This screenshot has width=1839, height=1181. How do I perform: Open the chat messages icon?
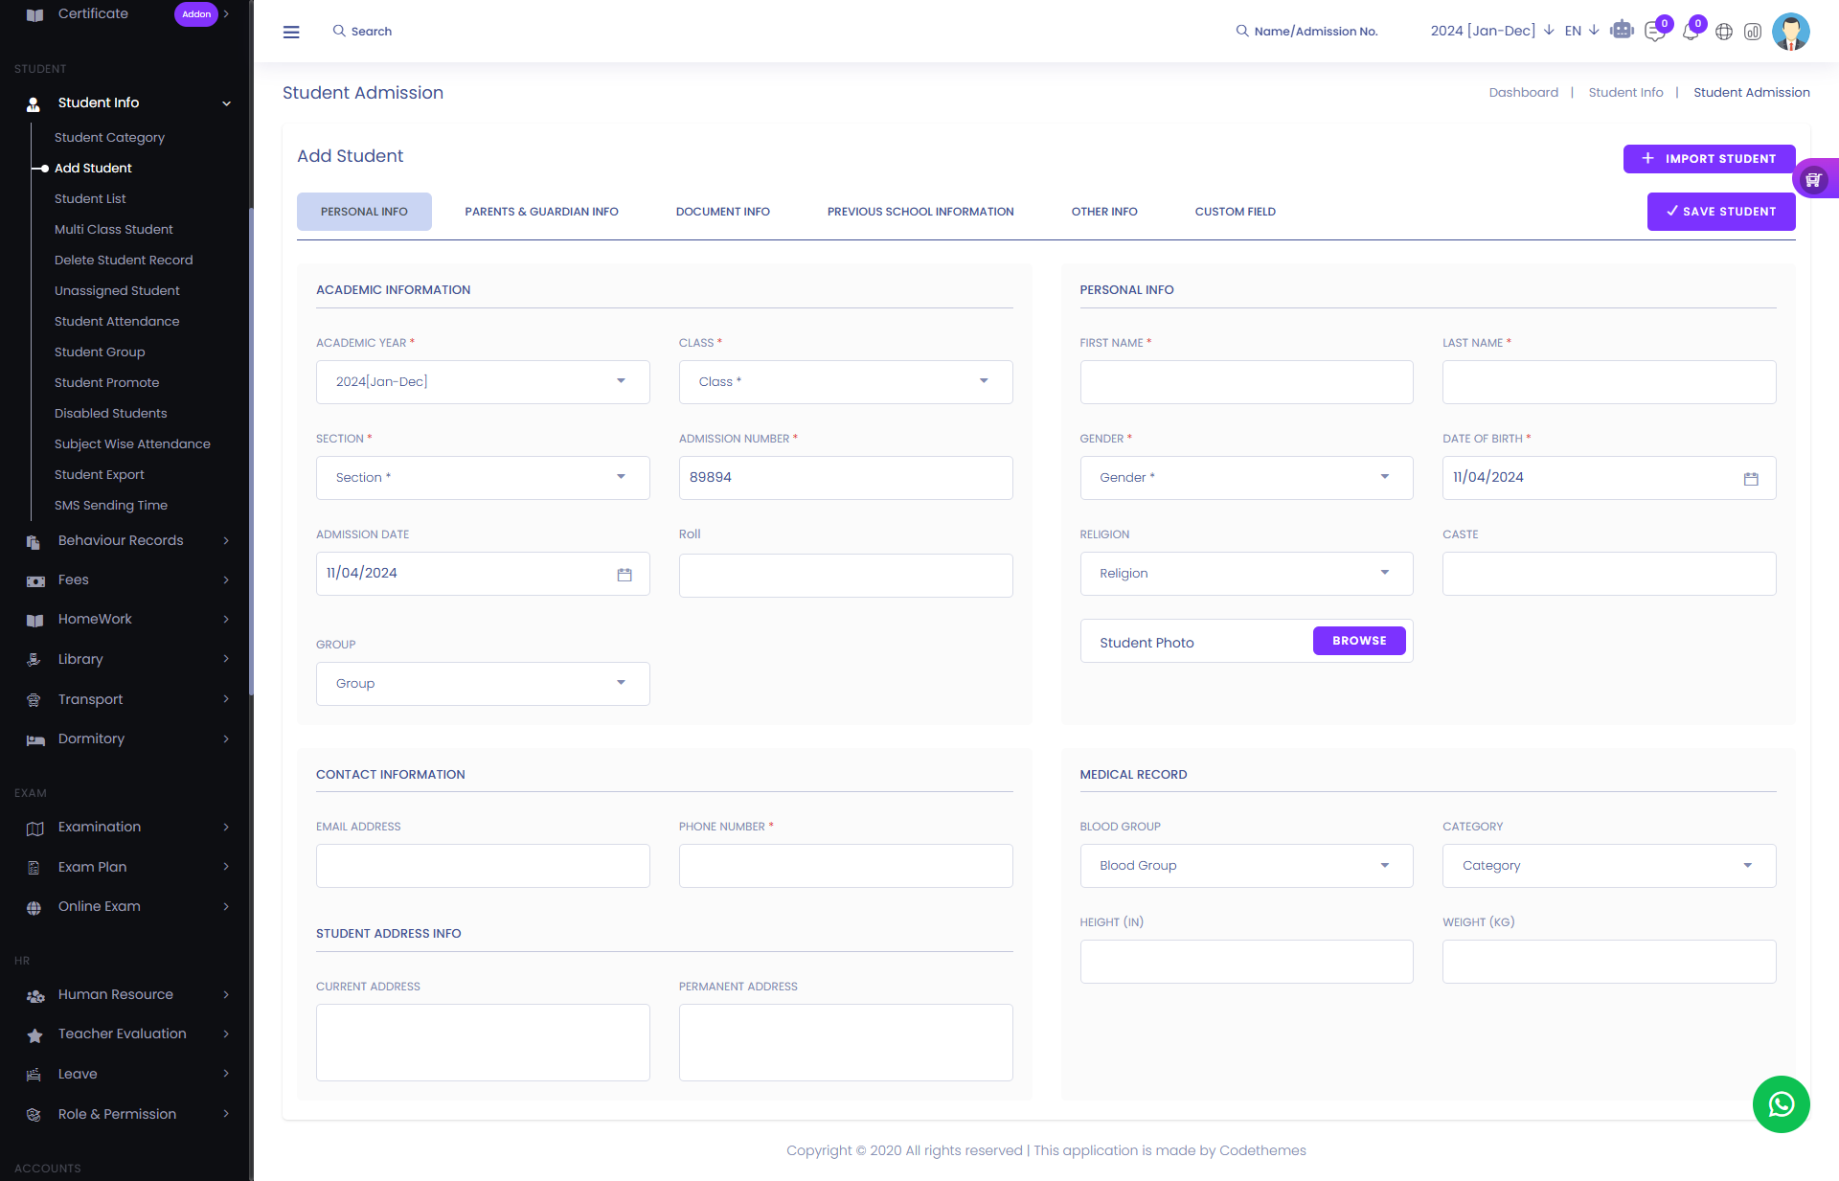1654,32
